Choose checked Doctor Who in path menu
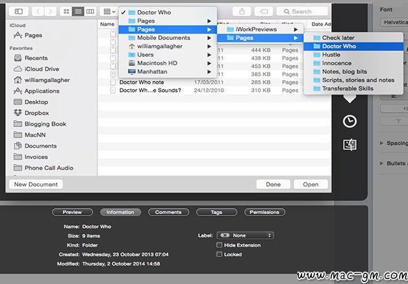This screenshot has width=408, height=284. 167,12
